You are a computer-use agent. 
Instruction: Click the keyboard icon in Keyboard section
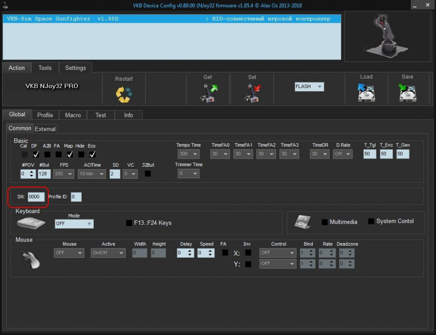coord(31,223)
